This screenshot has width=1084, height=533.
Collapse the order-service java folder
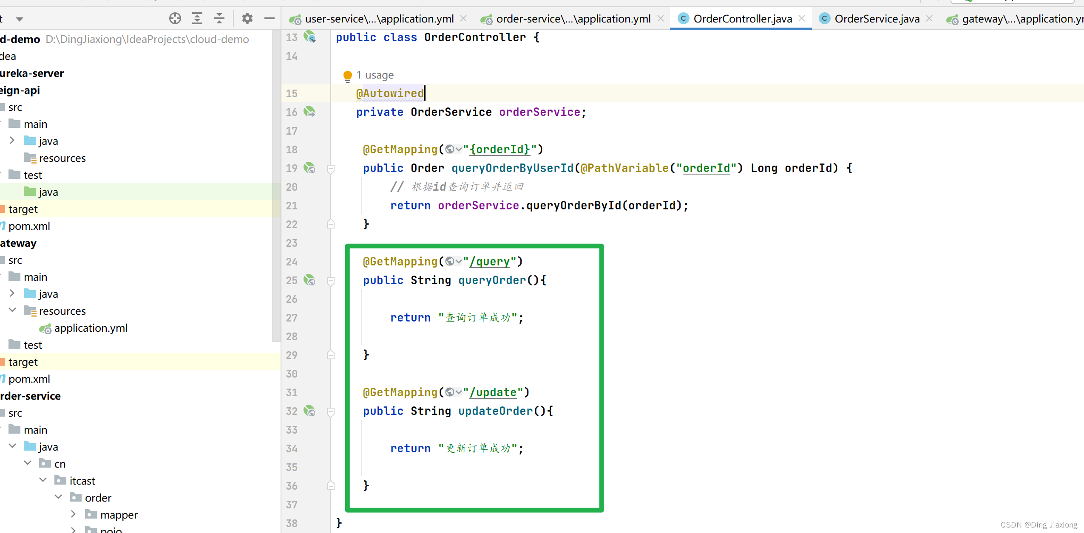point(12,446)
